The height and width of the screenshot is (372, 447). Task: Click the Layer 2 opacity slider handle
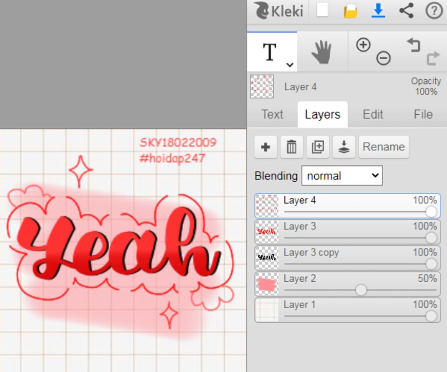tap(361, 290)
